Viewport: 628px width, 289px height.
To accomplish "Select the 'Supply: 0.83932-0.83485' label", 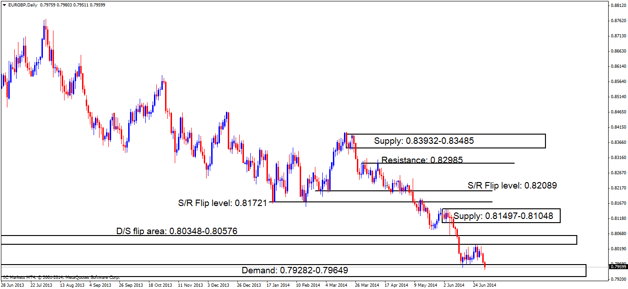I will click(424, 141).
